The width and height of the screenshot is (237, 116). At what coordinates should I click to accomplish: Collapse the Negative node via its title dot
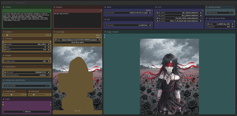(x=54, y=7)
